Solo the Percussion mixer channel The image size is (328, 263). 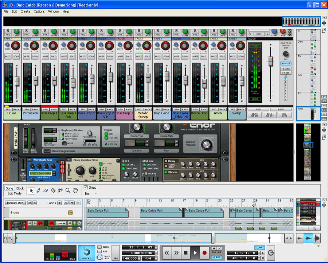coord(35,56)
